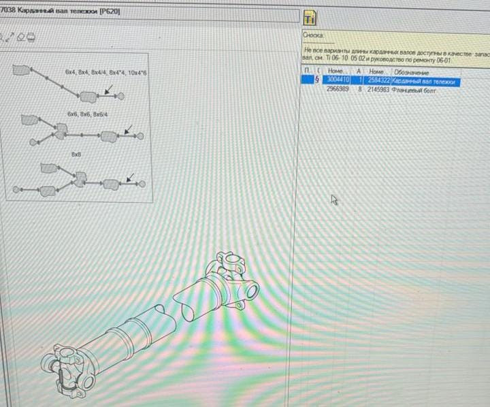Click position number 2966989 cell
The width and height of the screenshot is (490, 407).
coord(338,89)
